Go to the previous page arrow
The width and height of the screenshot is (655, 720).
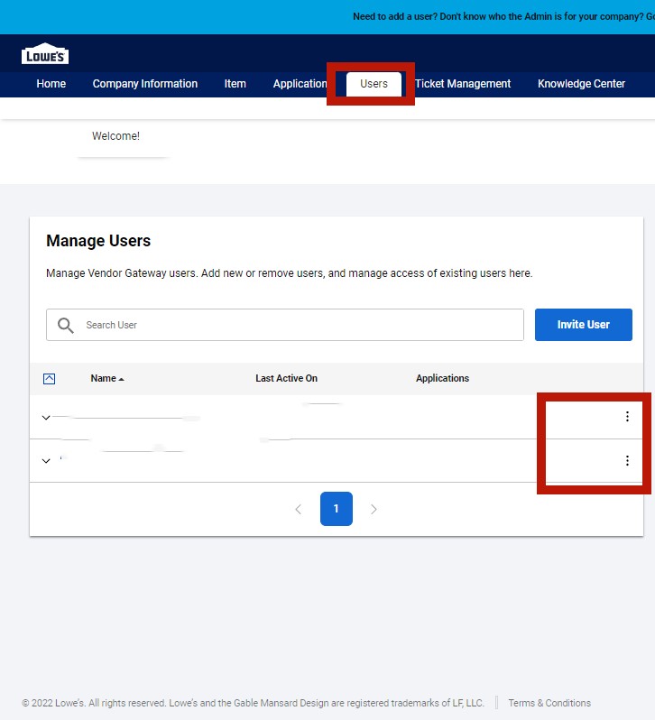(x=299, y=509)
